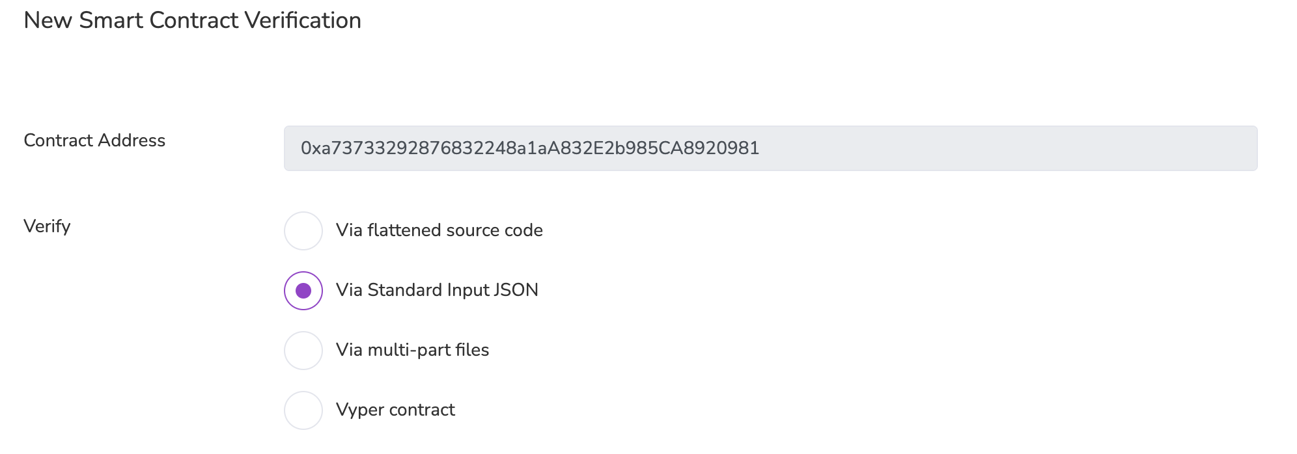Click the word "JSON" in the selected option
1297x454 pixels.
pyautogui.click(x=516, y=290)
